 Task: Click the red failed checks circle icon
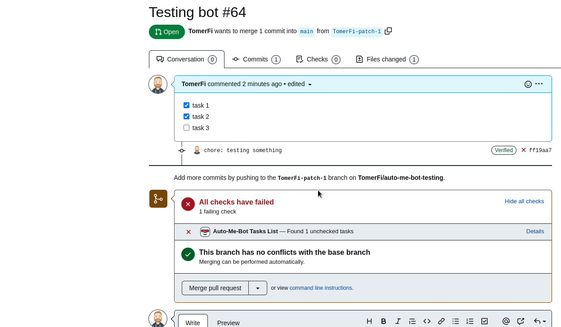tap(188, 204)
